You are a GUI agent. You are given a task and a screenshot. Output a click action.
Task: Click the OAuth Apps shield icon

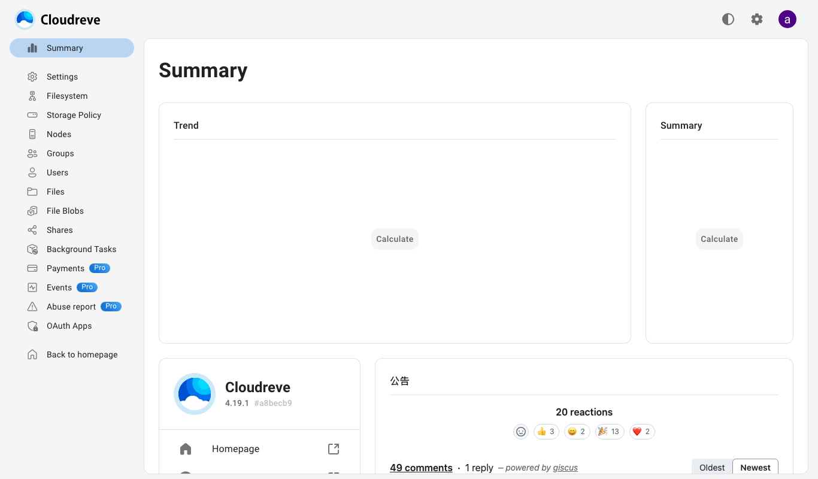[32, 326]
